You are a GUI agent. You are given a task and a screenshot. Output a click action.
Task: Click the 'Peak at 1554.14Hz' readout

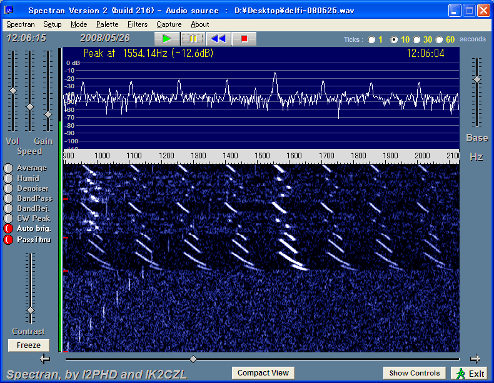[148, 53]
